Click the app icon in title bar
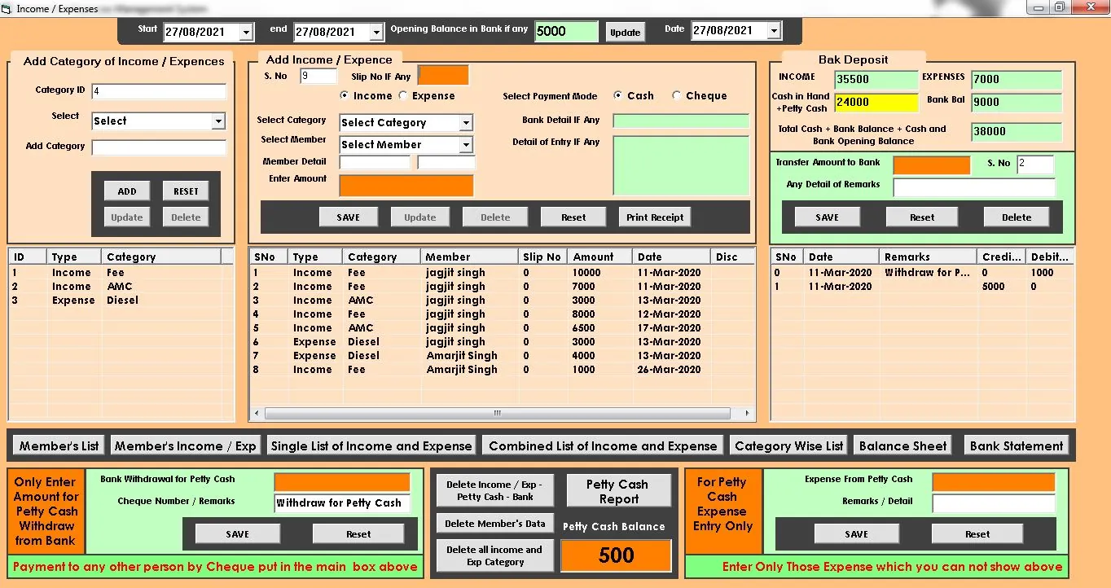The image size is (1111, 588). 7,8
